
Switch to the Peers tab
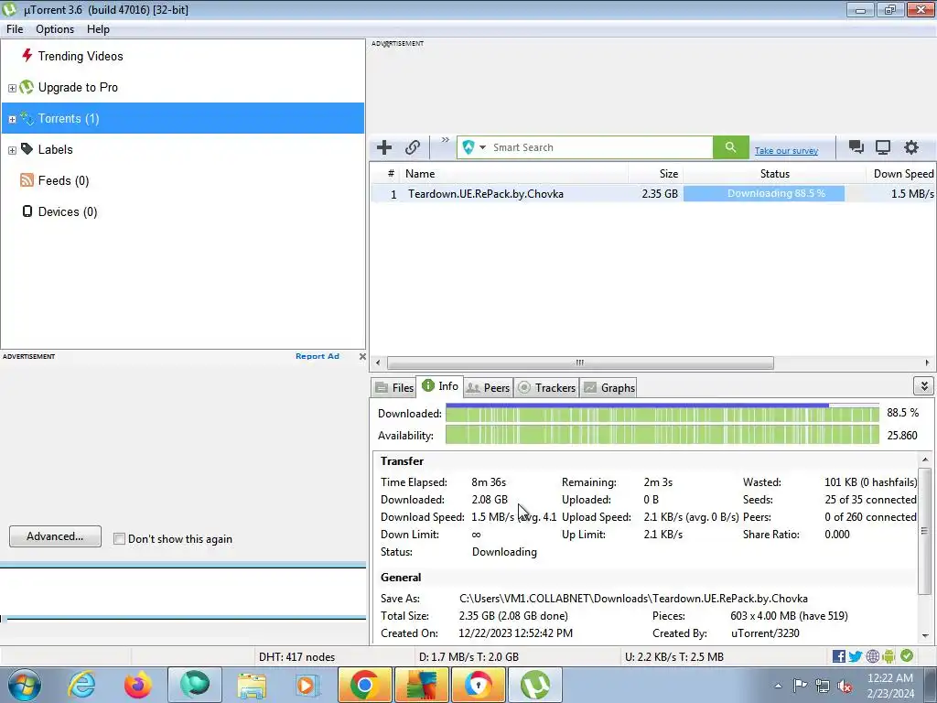point(488,387)
